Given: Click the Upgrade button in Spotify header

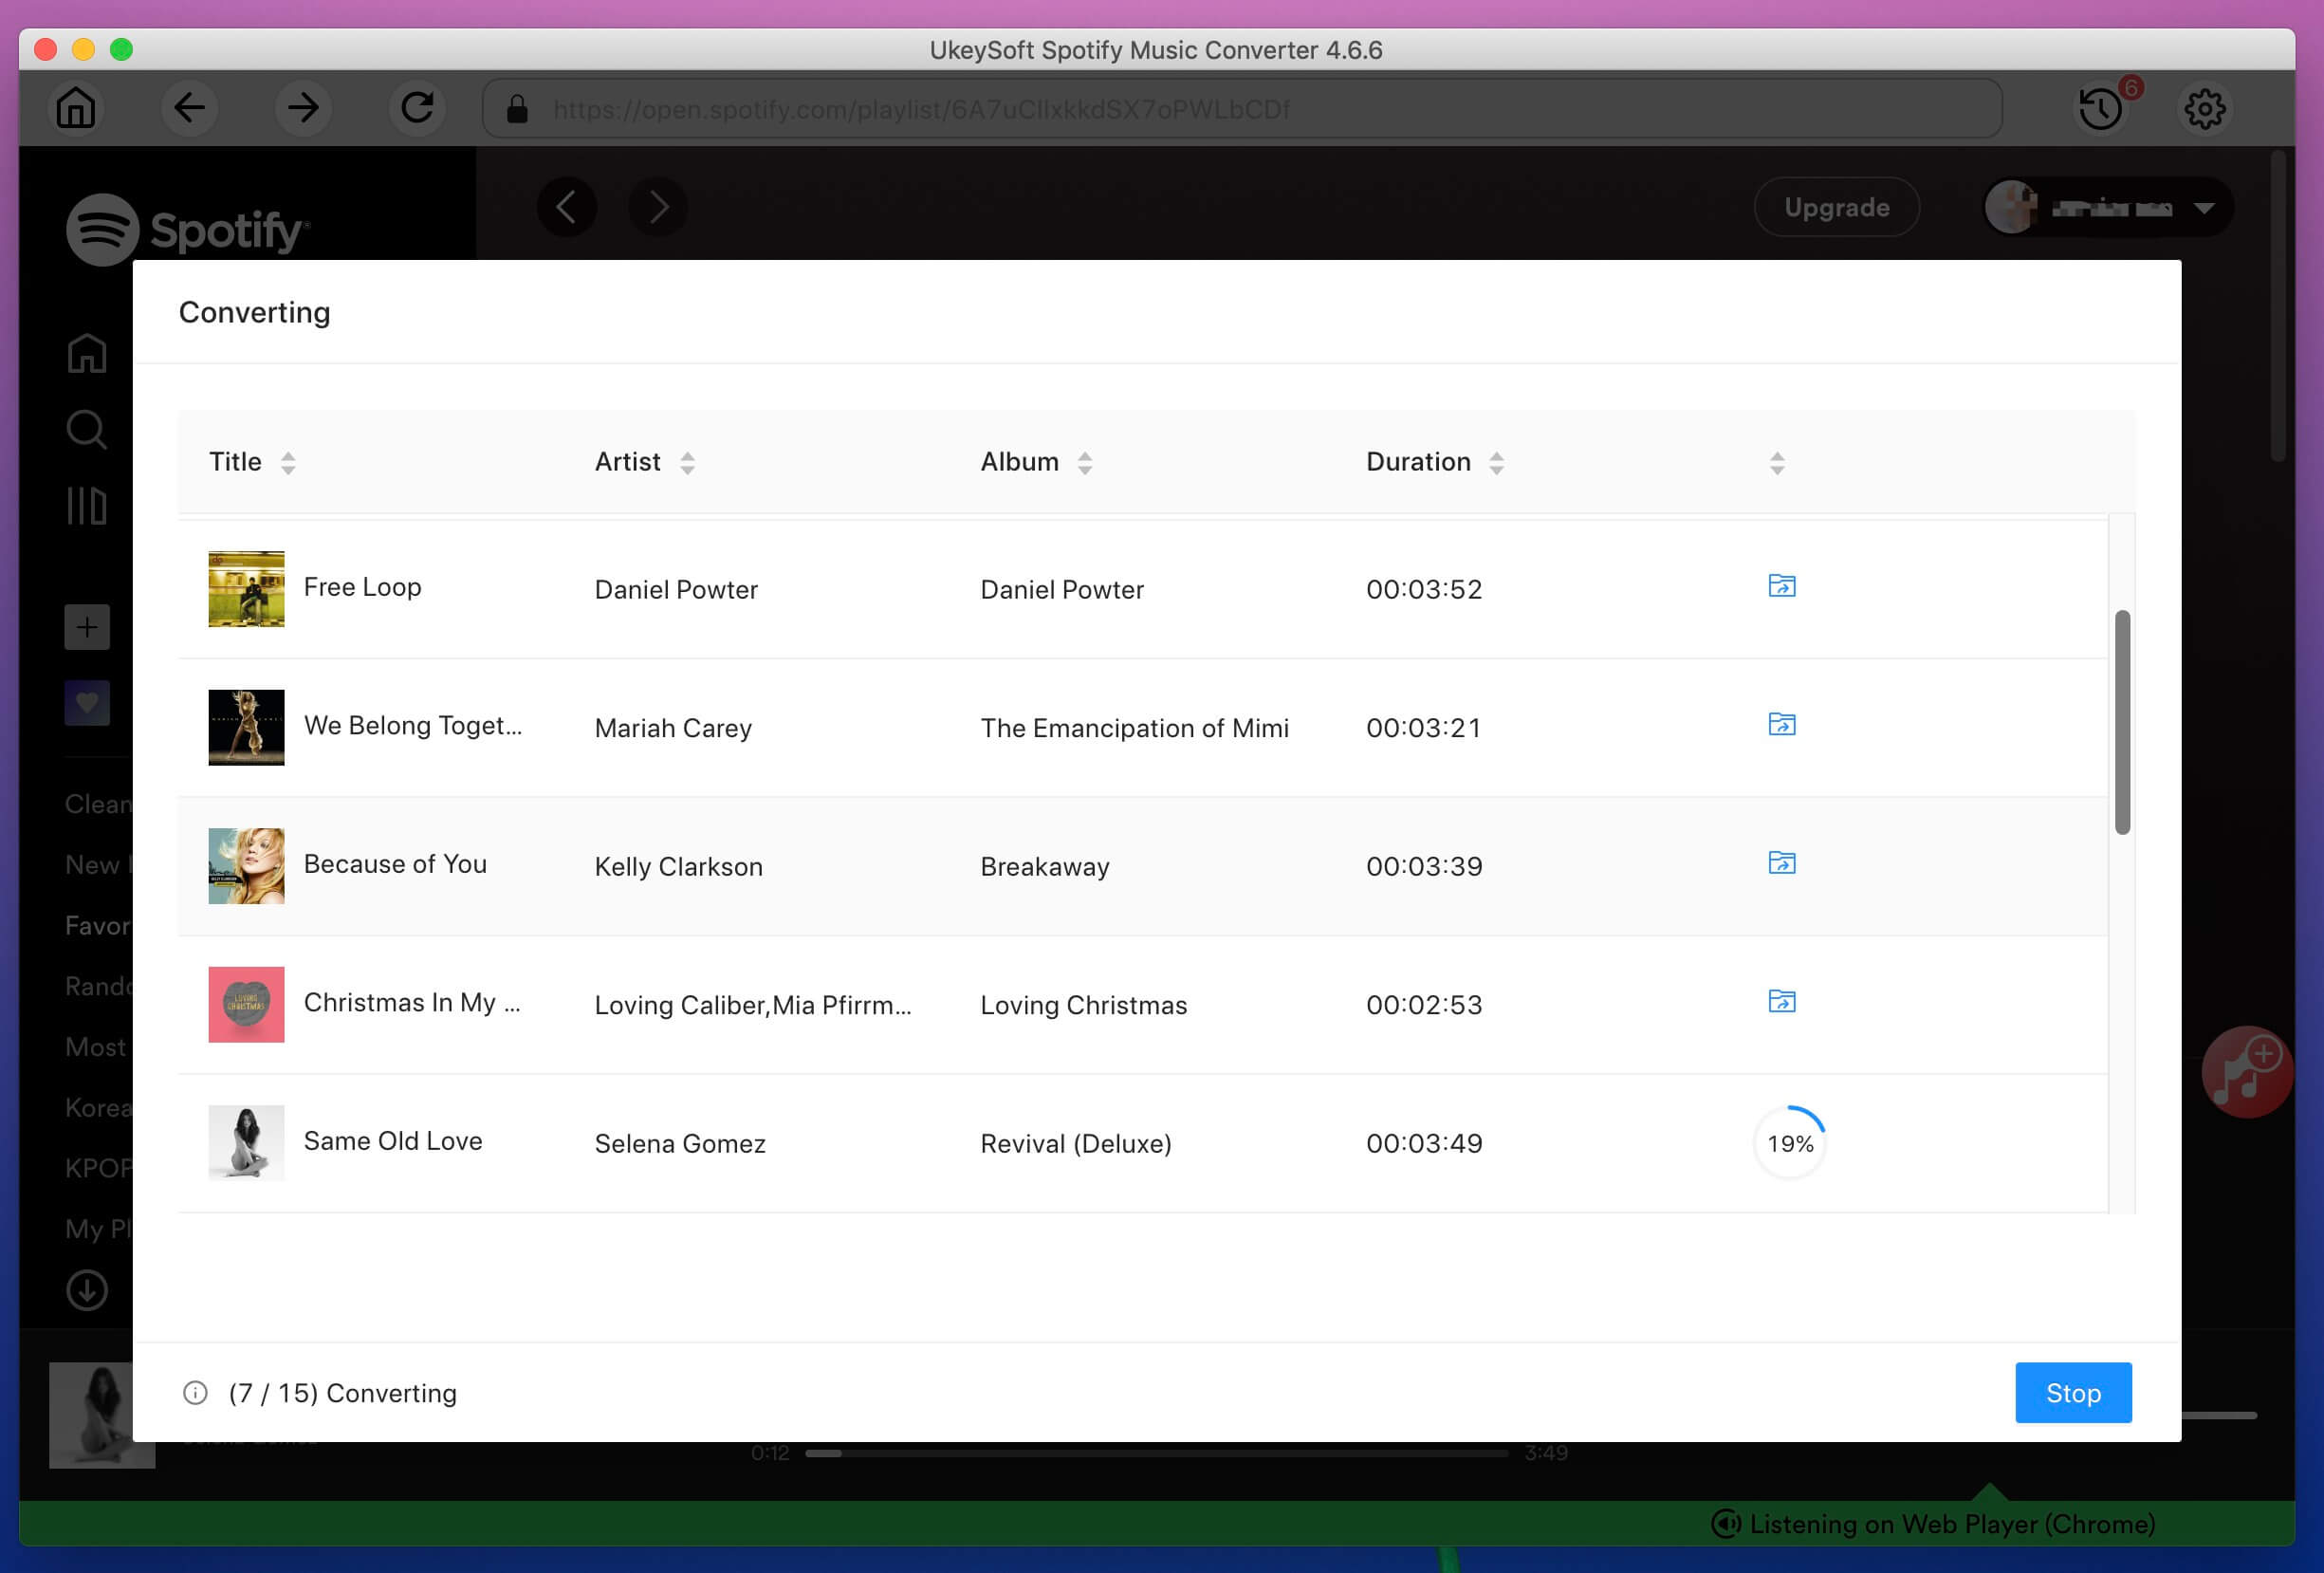Looking at the screenshot, I should [1836, 207].
